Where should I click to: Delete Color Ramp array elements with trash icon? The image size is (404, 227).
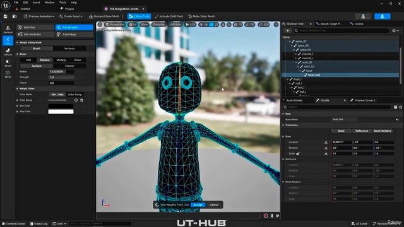tap(81, 100)
